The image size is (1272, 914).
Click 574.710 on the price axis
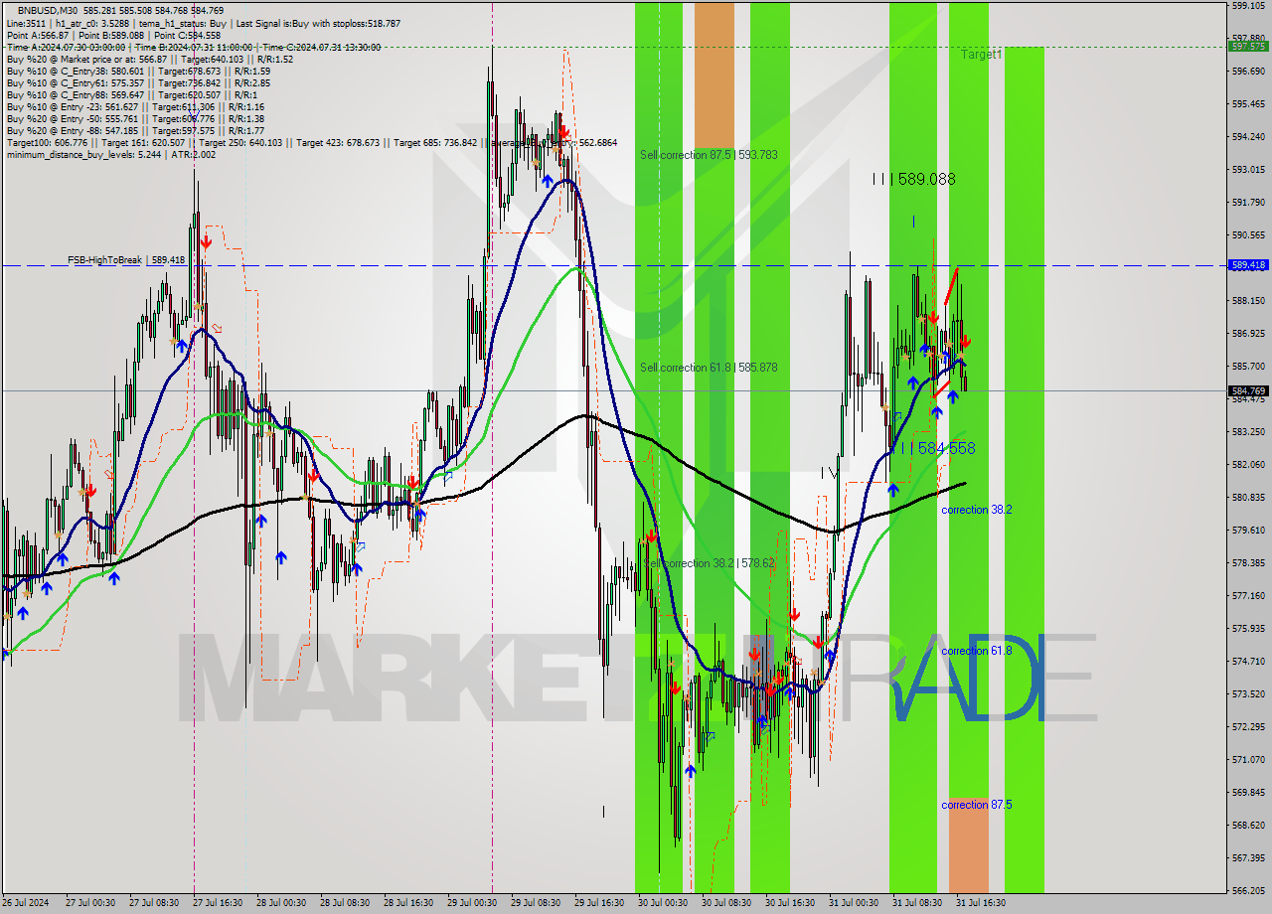point(1248,662)
